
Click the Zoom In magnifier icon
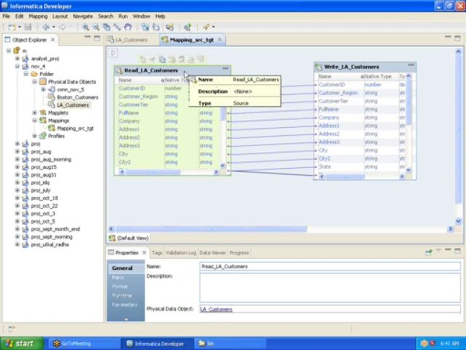tap(85, 27)
